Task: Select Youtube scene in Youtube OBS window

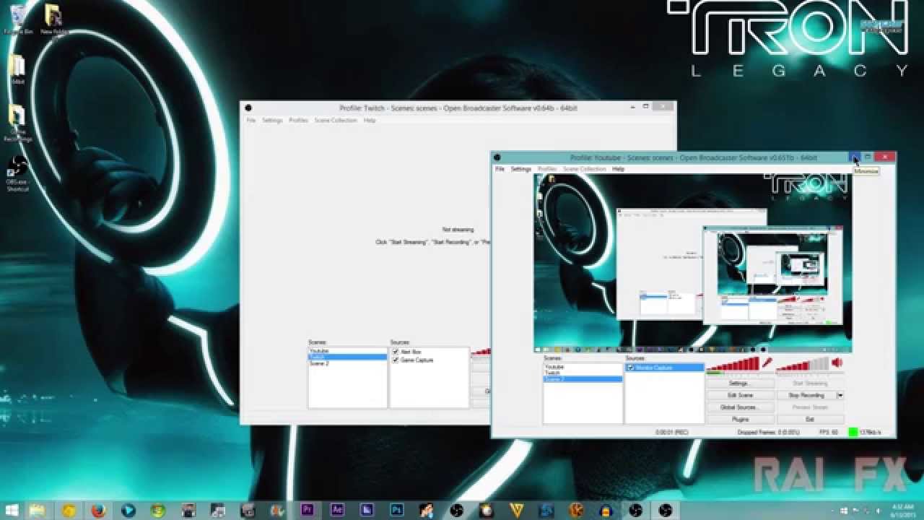Action: coord(583,367)
